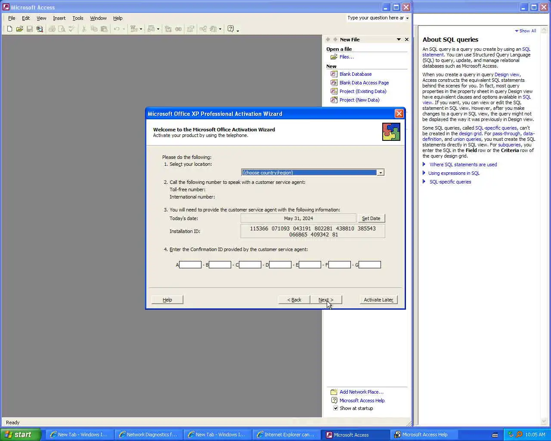551x441 pixels.
Task: Click the Properties toolbar icon
Action: tap(191, 29)
